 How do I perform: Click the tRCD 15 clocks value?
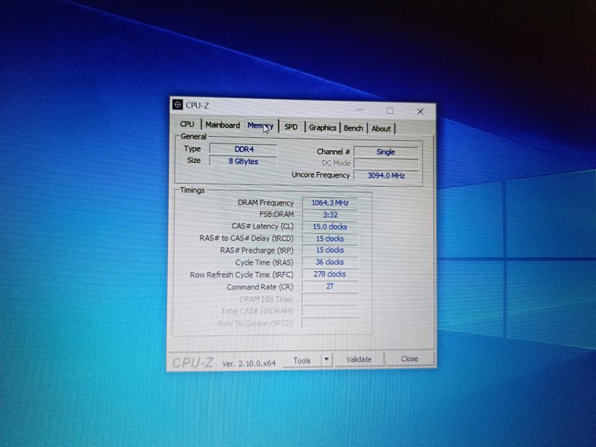pyautogui.click(x=330, y=238)
